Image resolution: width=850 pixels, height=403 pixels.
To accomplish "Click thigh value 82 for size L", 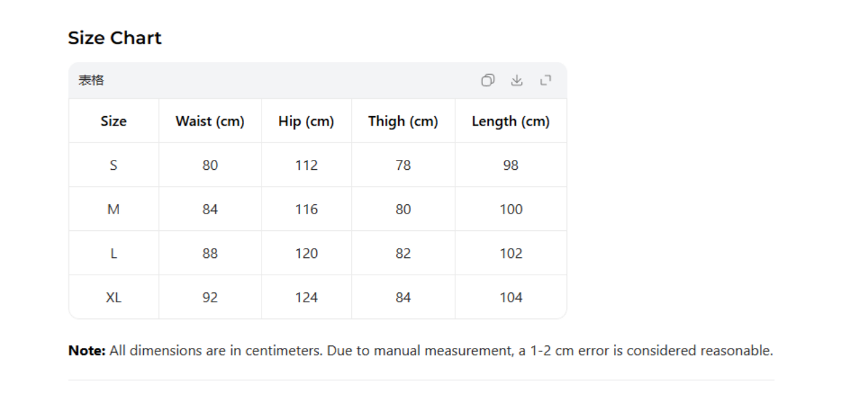I will click(x=403, y=253).
